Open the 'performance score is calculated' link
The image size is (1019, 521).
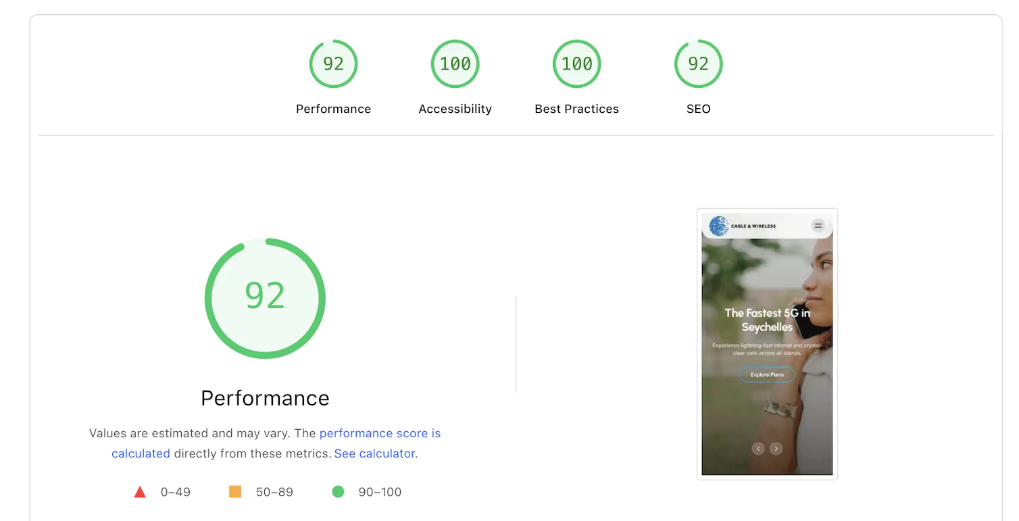point(380,433)
